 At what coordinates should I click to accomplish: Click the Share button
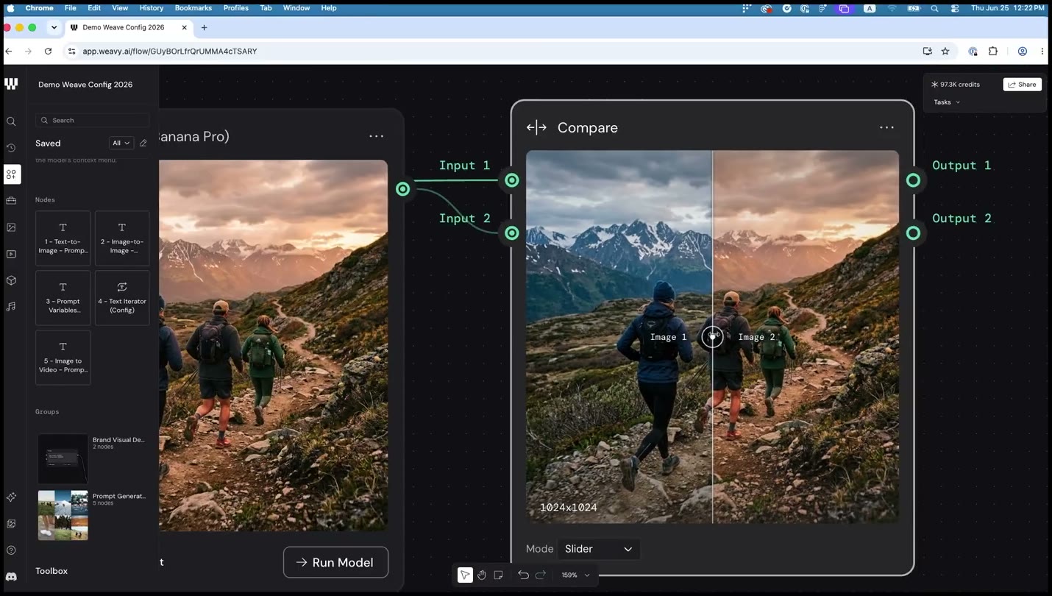click(1022, 85)
